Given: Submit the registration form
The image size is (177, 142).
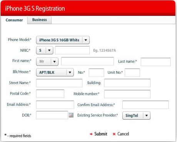Looking at the screenshot, I should (x=99, y=134).
